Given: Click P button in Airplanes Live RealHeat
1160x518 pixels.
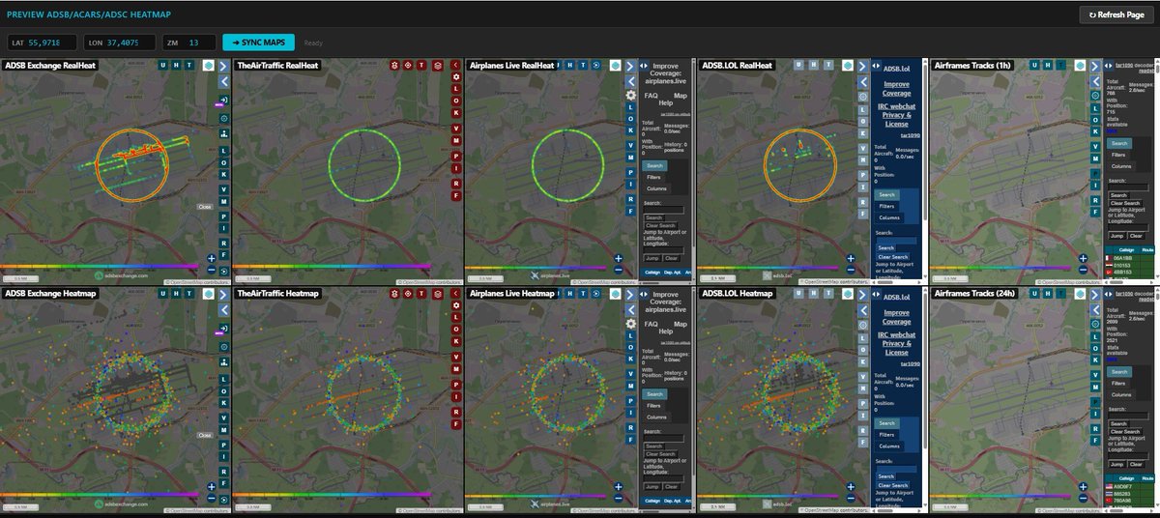Looking at the screenshot, I should pyautogui.click(x=630, y=172).
